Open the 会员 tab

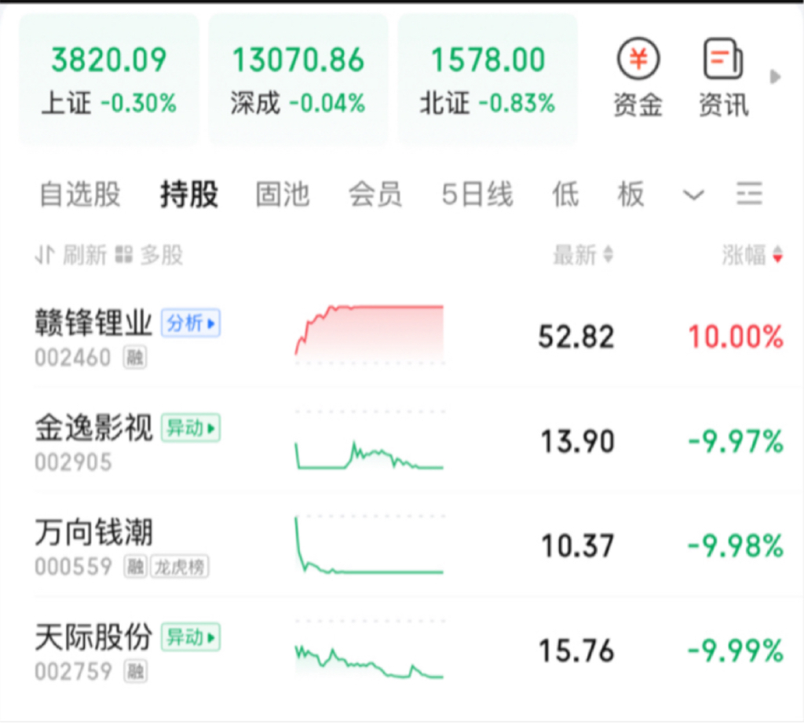375,195
